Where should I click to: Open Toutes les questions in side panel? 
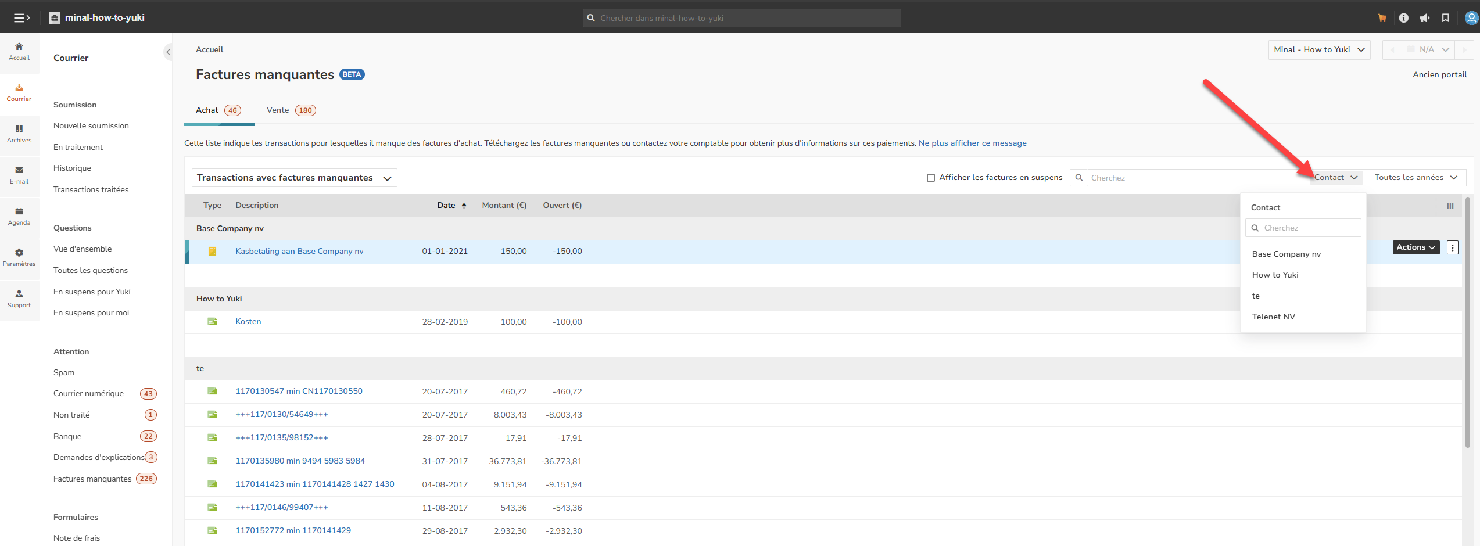point(91,271)
